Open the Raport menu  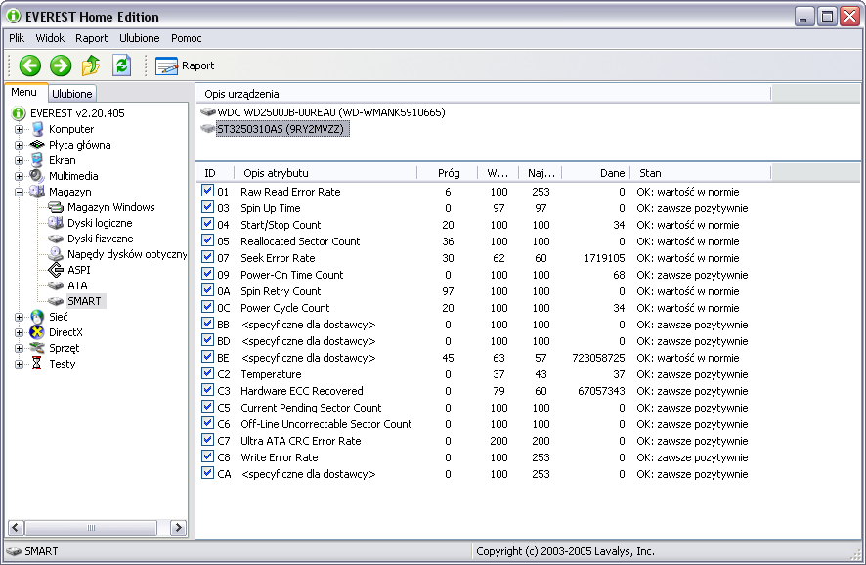[x=92, y=38]
